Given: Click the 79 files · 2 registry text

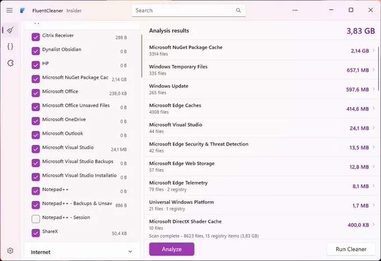Looking at the screenshot, I should coord(168,189).
